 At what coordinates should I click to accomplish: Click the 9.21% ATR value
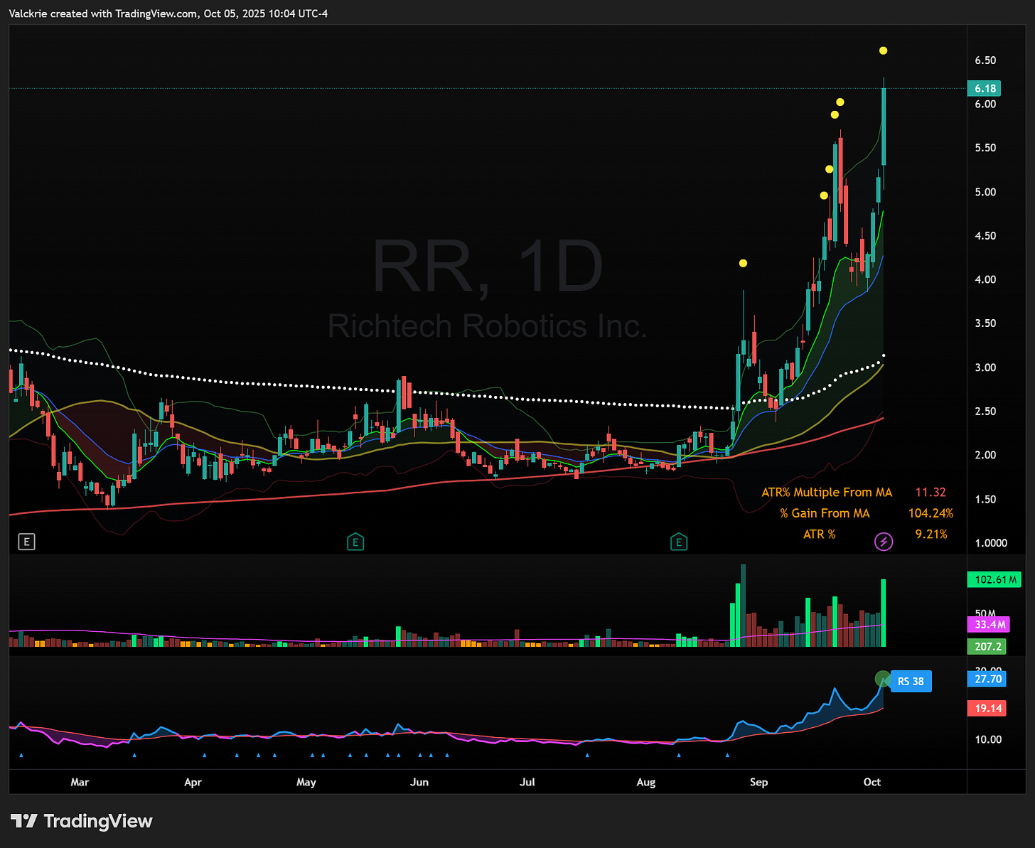931,534
